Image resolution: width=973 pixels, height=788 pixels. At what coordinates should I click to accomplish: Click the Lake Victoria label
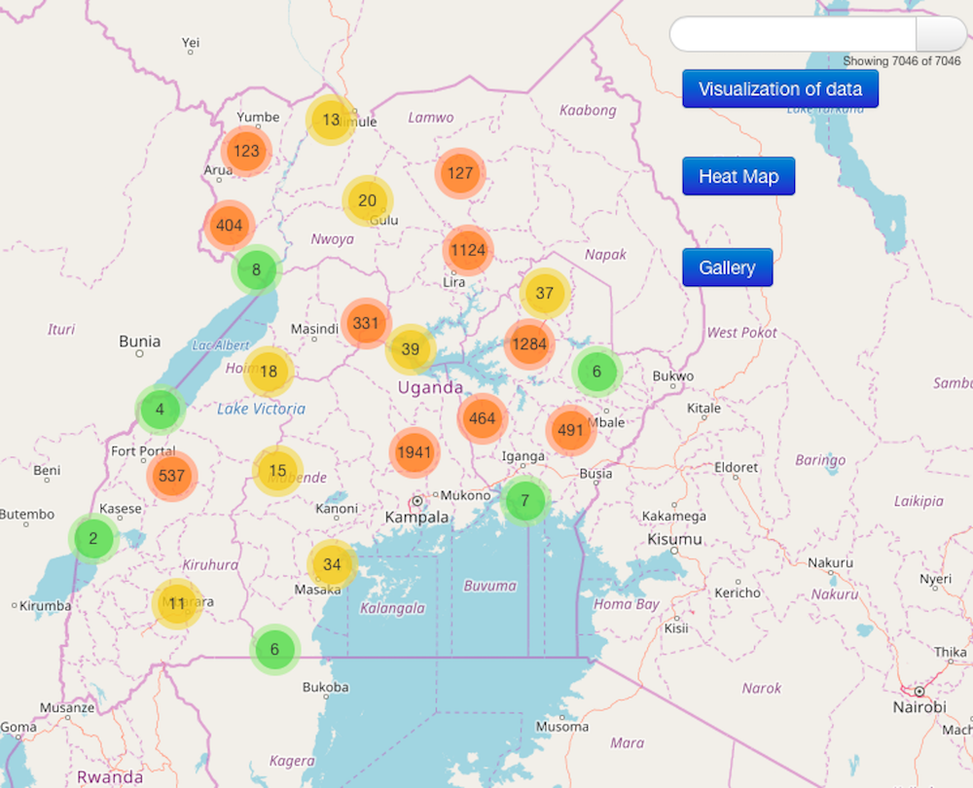point(261,409)
